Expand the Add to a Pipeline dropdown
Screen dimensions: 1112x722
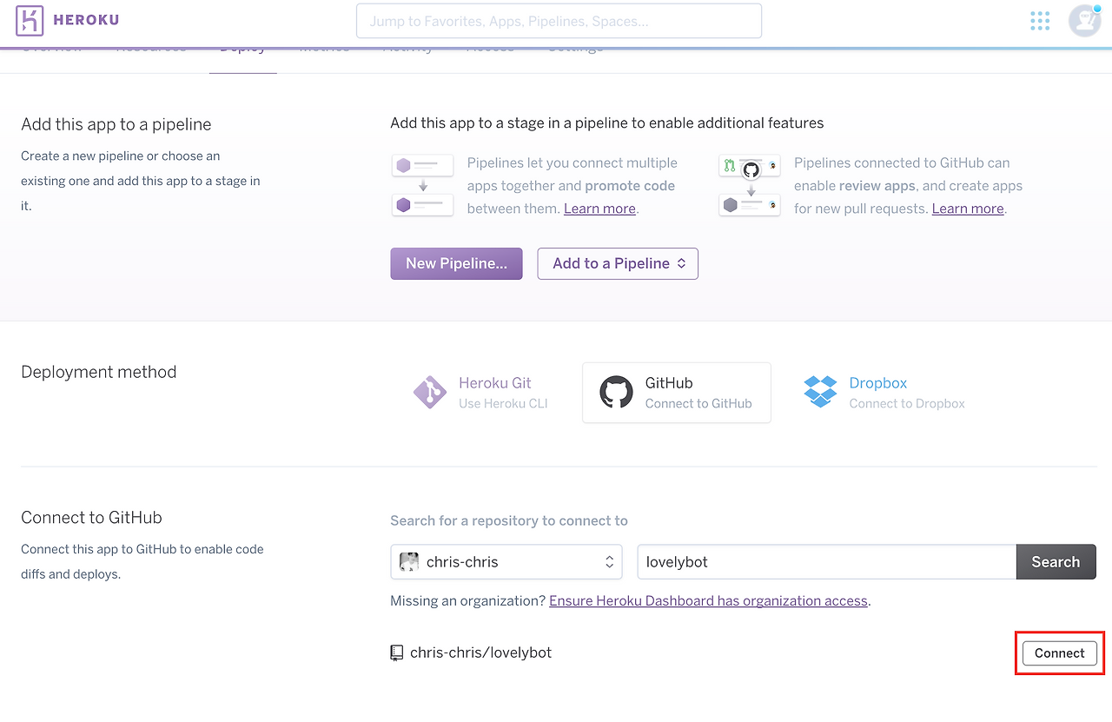(618, 264)
